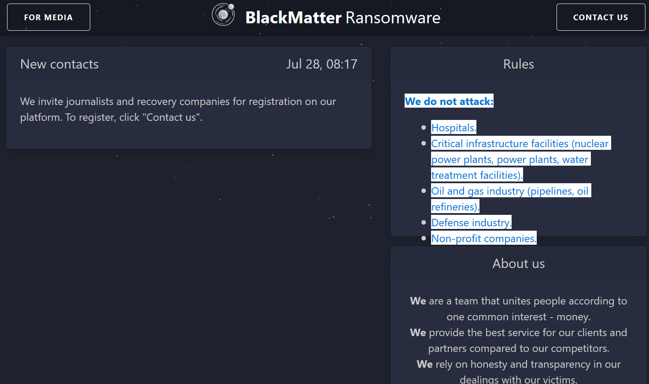This screenshot has width=649, height=384.
Task: Click the bullet point beside Defense industry
Action: point(424,223)
